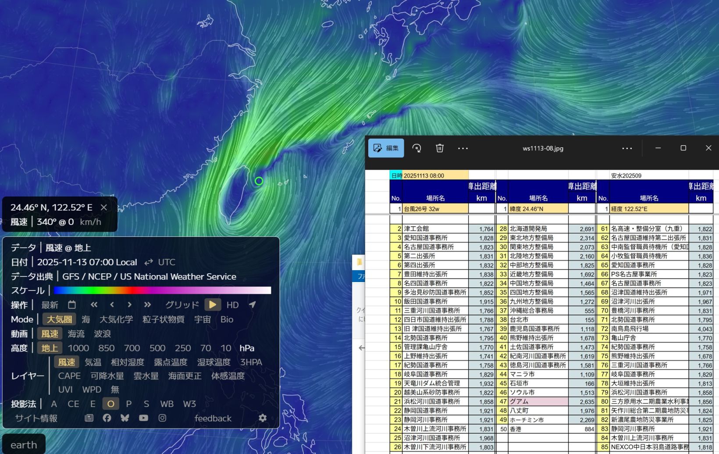Click the settings gear in earth panel
This screenshot has width=719, height=454.
click(263, 418)
